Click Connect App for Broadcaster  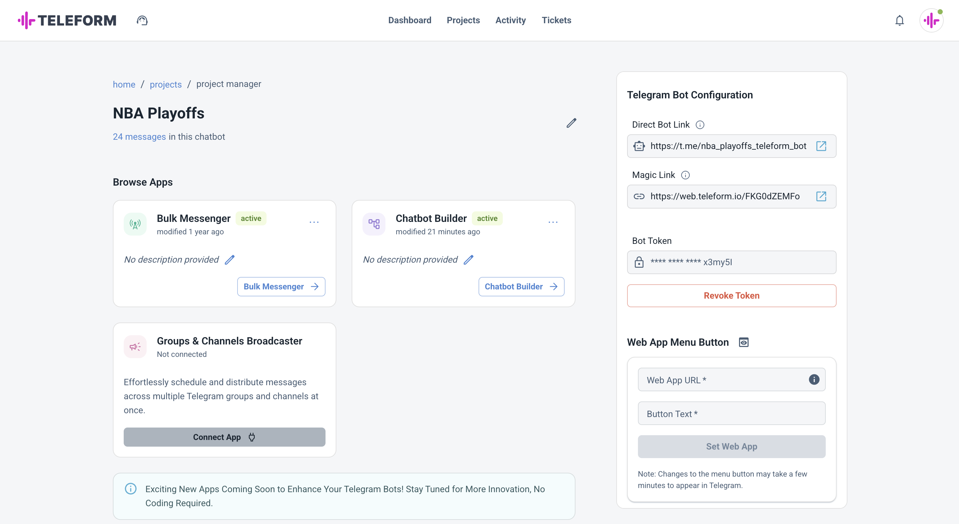tap(224, 437)
